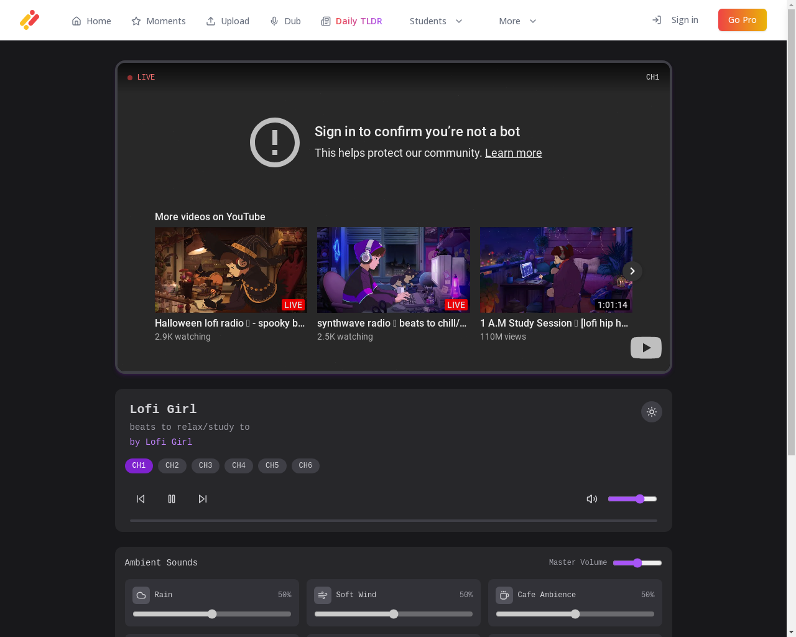The height and width of the screenshot is (637, 796).
Task: Set the Rain volume slider
Action: point(212,614)
